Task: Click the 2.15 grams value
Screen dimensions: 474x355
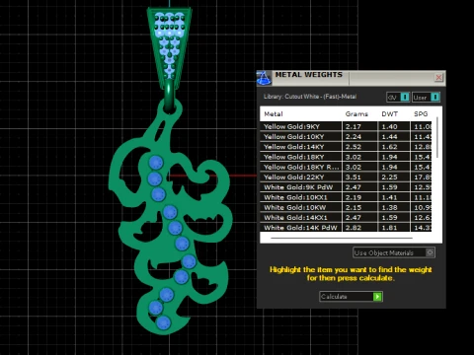Action: (354, 207)
